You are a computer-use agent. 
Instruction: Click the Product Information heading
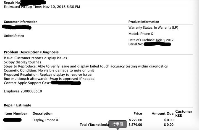(x=144, y=22)
